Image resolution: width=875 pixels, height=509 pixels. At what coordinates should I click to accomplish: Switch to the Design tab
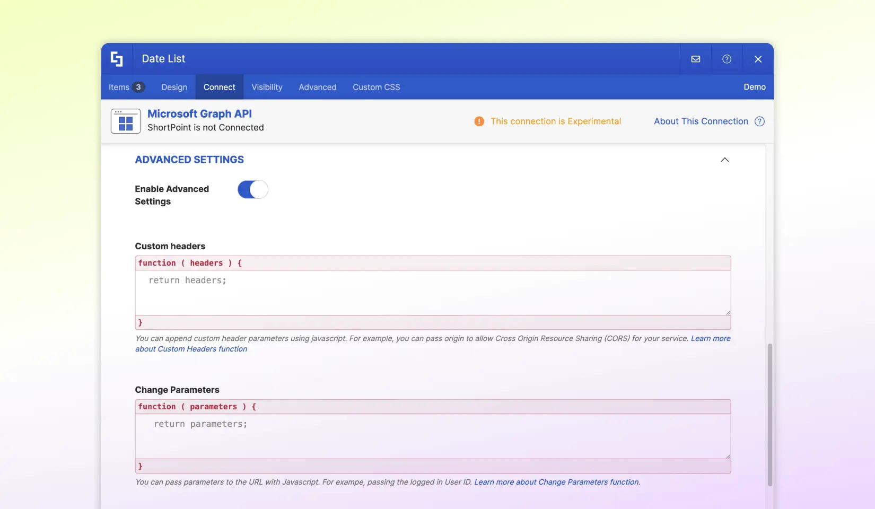[174, 87]
